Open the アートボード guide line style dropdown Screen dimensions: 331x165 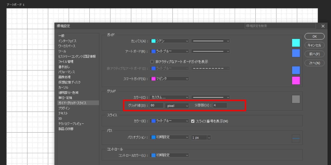tap(210, 51)
